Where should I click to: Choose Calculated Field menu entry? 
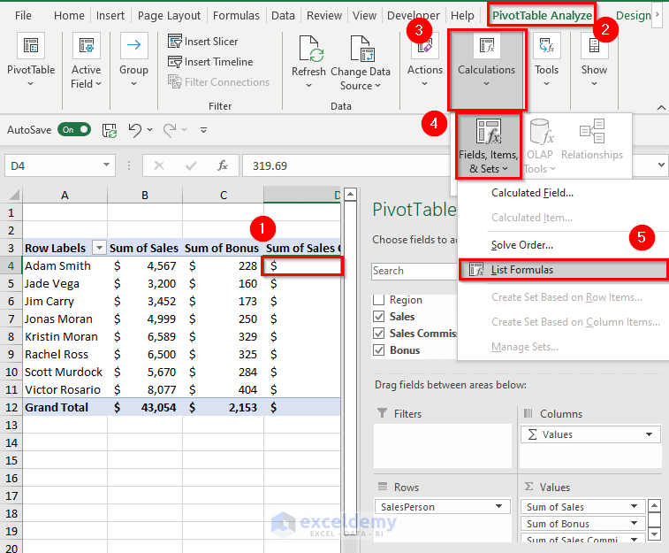point(533,193)
